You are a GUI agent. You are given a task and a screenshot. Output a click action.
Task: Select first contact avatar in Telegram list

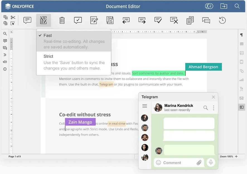(x=144, y=118)
